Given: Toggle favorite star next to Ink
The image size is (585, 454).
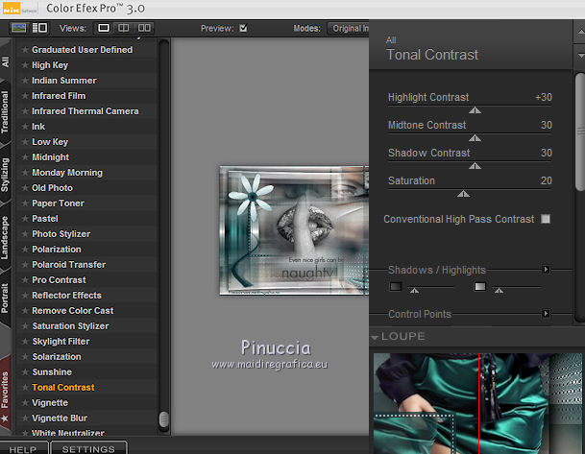Looking at the screenshot, I should [25, 127].
